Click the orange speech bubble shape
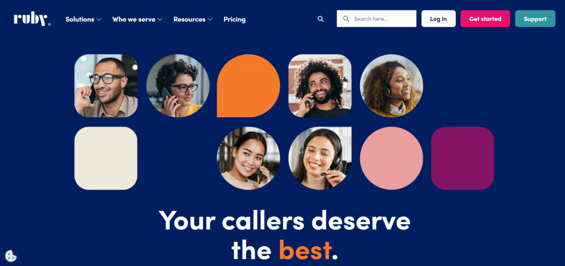This screenshot has height=266, width=565. 248,86
